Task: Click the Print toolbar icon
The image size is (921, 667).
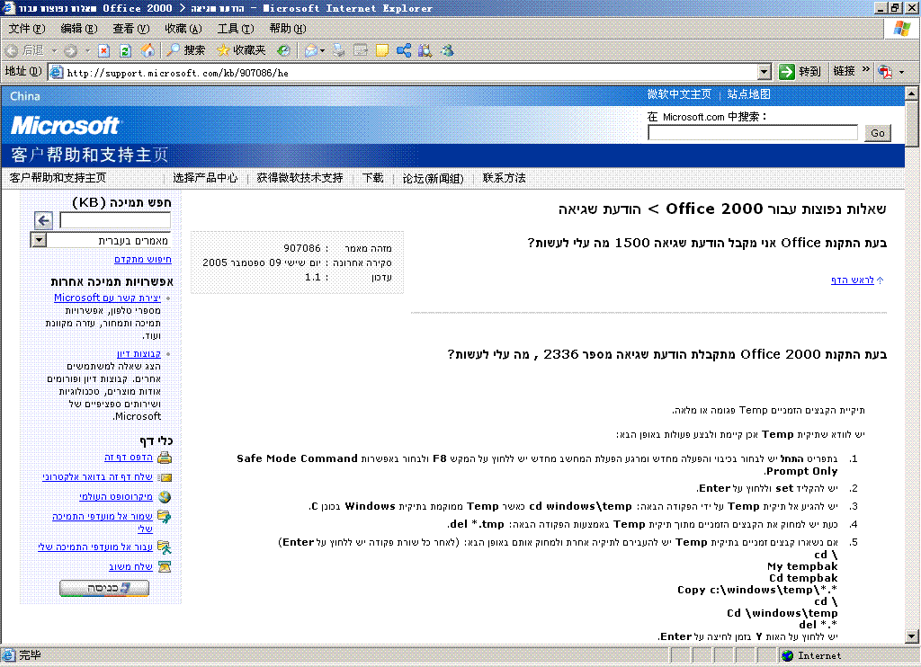Action: click(339, 51)
